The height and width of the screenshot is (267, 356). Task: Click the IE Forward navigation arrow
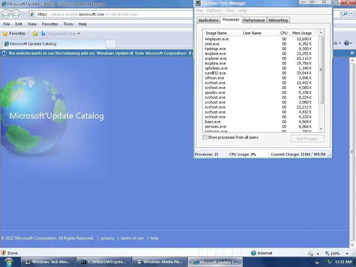(16, 14)
